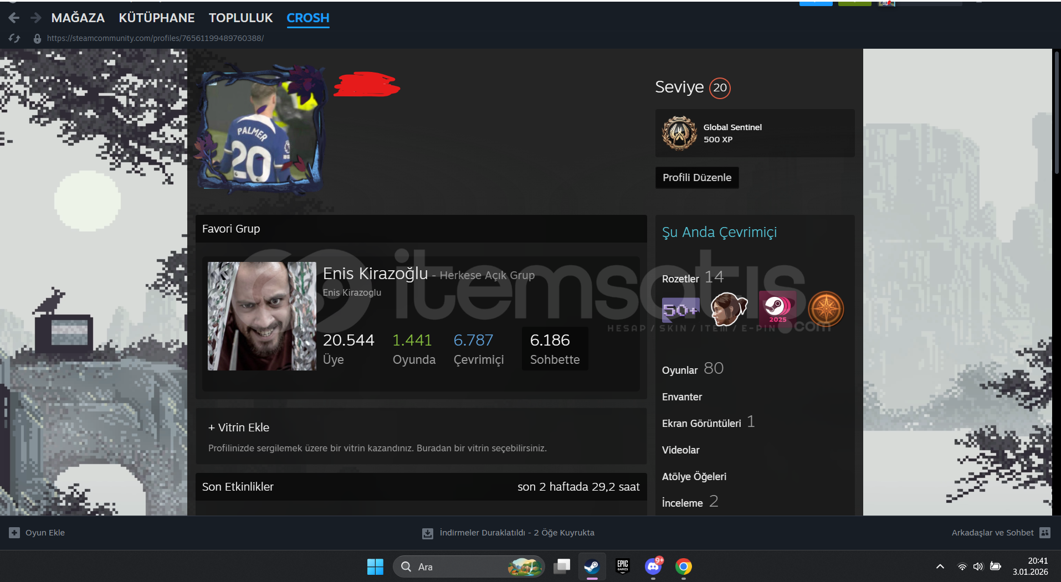The width and height of the screenshot is (1061, 582).
Task: Go back with the Steam back arrow
Action: pos(14,18)
